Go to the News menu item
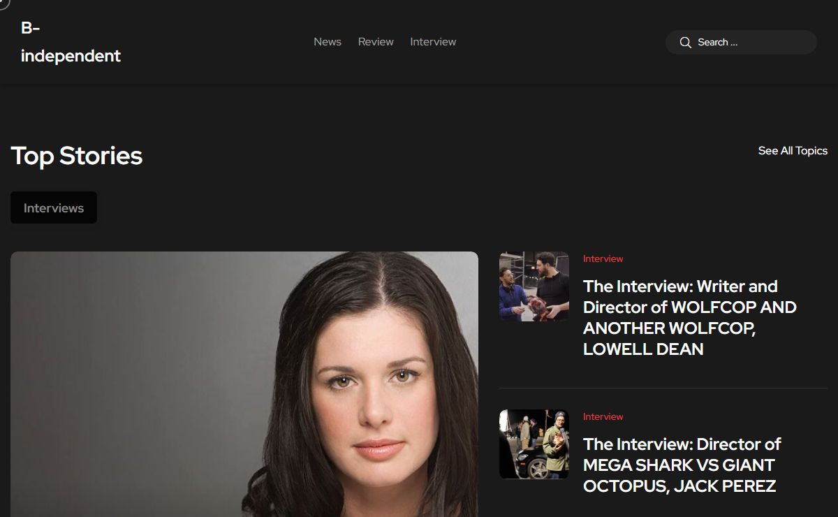 (x=327, y=42)
